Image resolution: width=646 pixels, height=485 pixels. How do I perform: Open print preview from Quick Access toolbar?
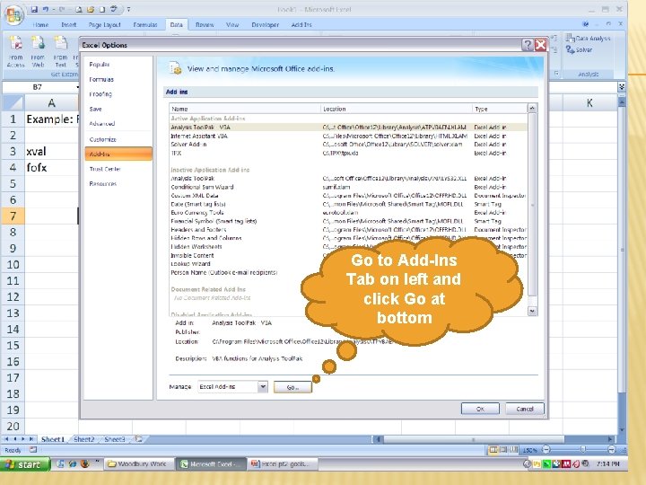[79, 9]
